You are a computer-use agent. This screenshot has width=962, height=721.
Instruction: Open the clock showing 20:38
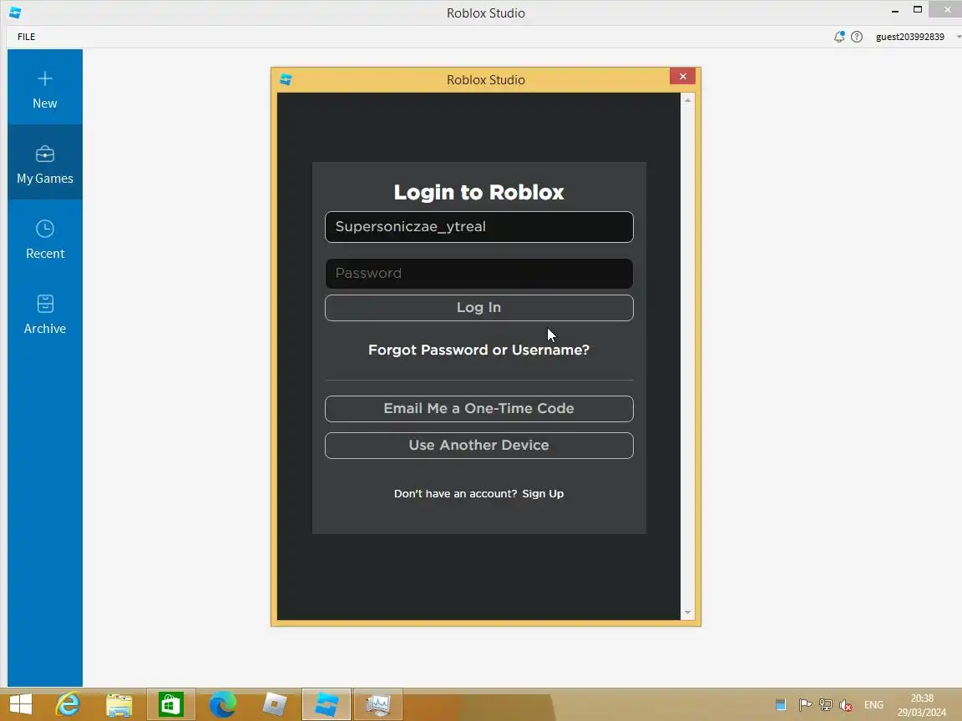coord(922,705)
